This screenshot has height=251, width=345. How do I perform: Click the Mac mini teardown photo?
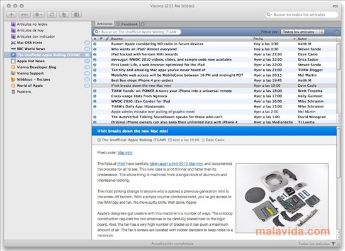click(x=282, y=198)
